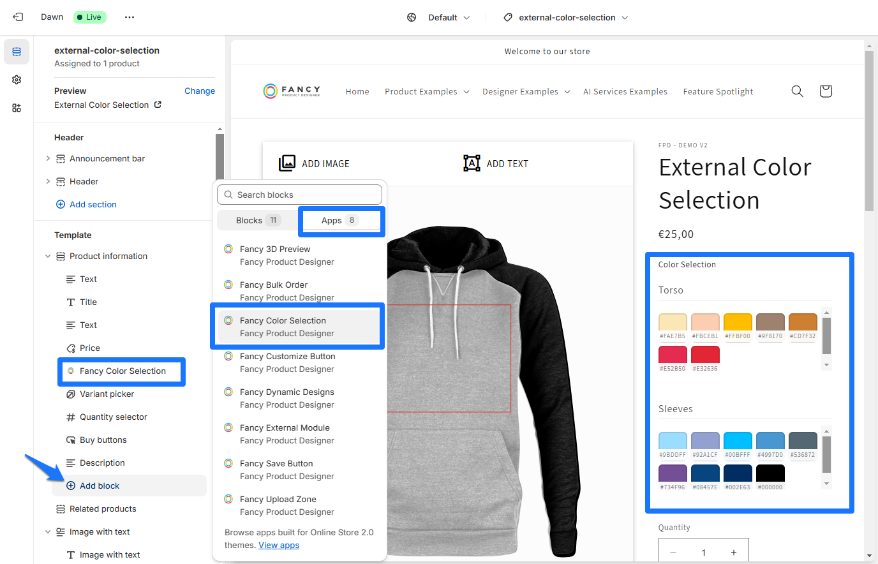Open Theme settings gear icon

[x=17, y=80]
